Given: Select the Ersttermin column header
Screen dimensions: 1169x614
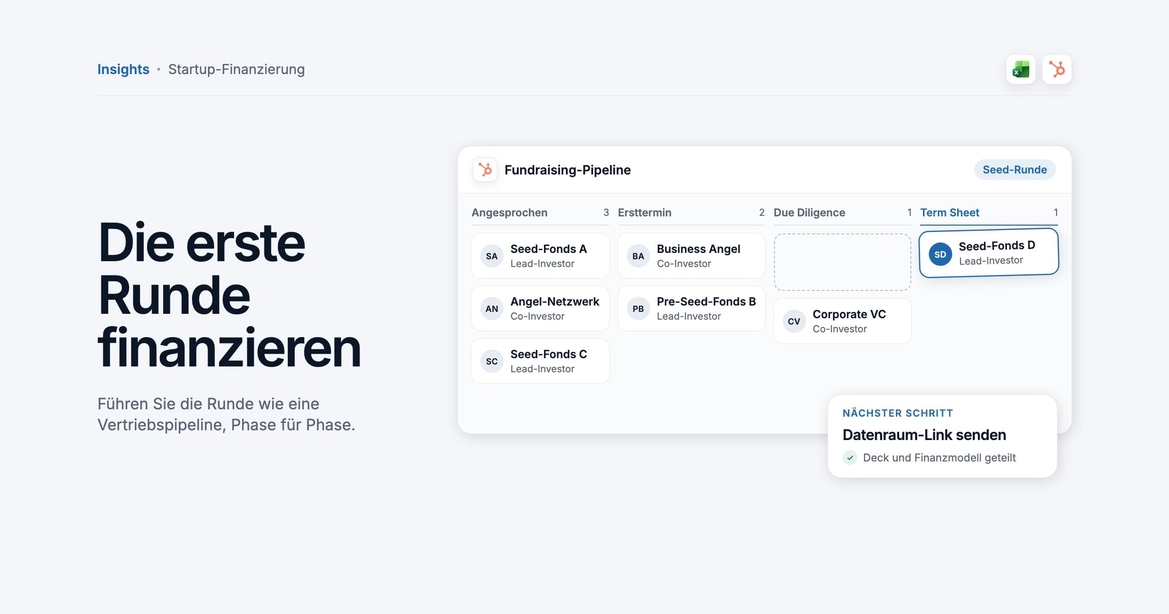Looking at the screenshot, I should tap(644, 212).
